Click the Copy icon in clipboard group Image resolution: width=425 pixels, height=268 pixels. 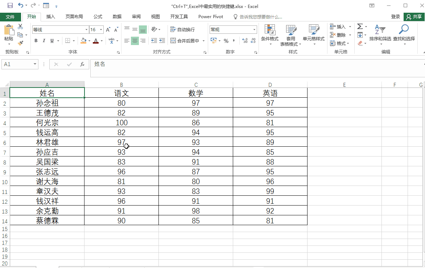point(20,35)
